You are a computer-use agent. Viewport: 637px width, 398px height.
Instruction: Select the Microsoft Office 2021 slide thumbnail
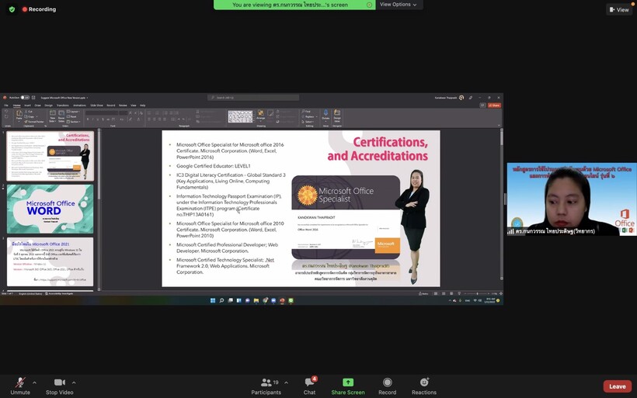[50, 261]
